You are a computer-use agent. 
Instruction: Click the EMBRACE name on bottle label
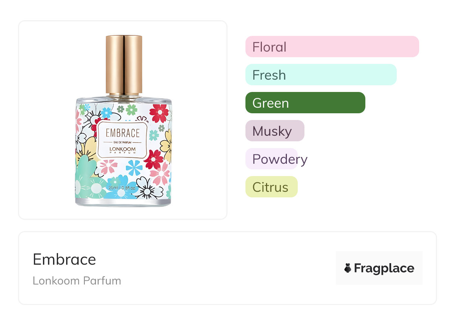point(123,133)
